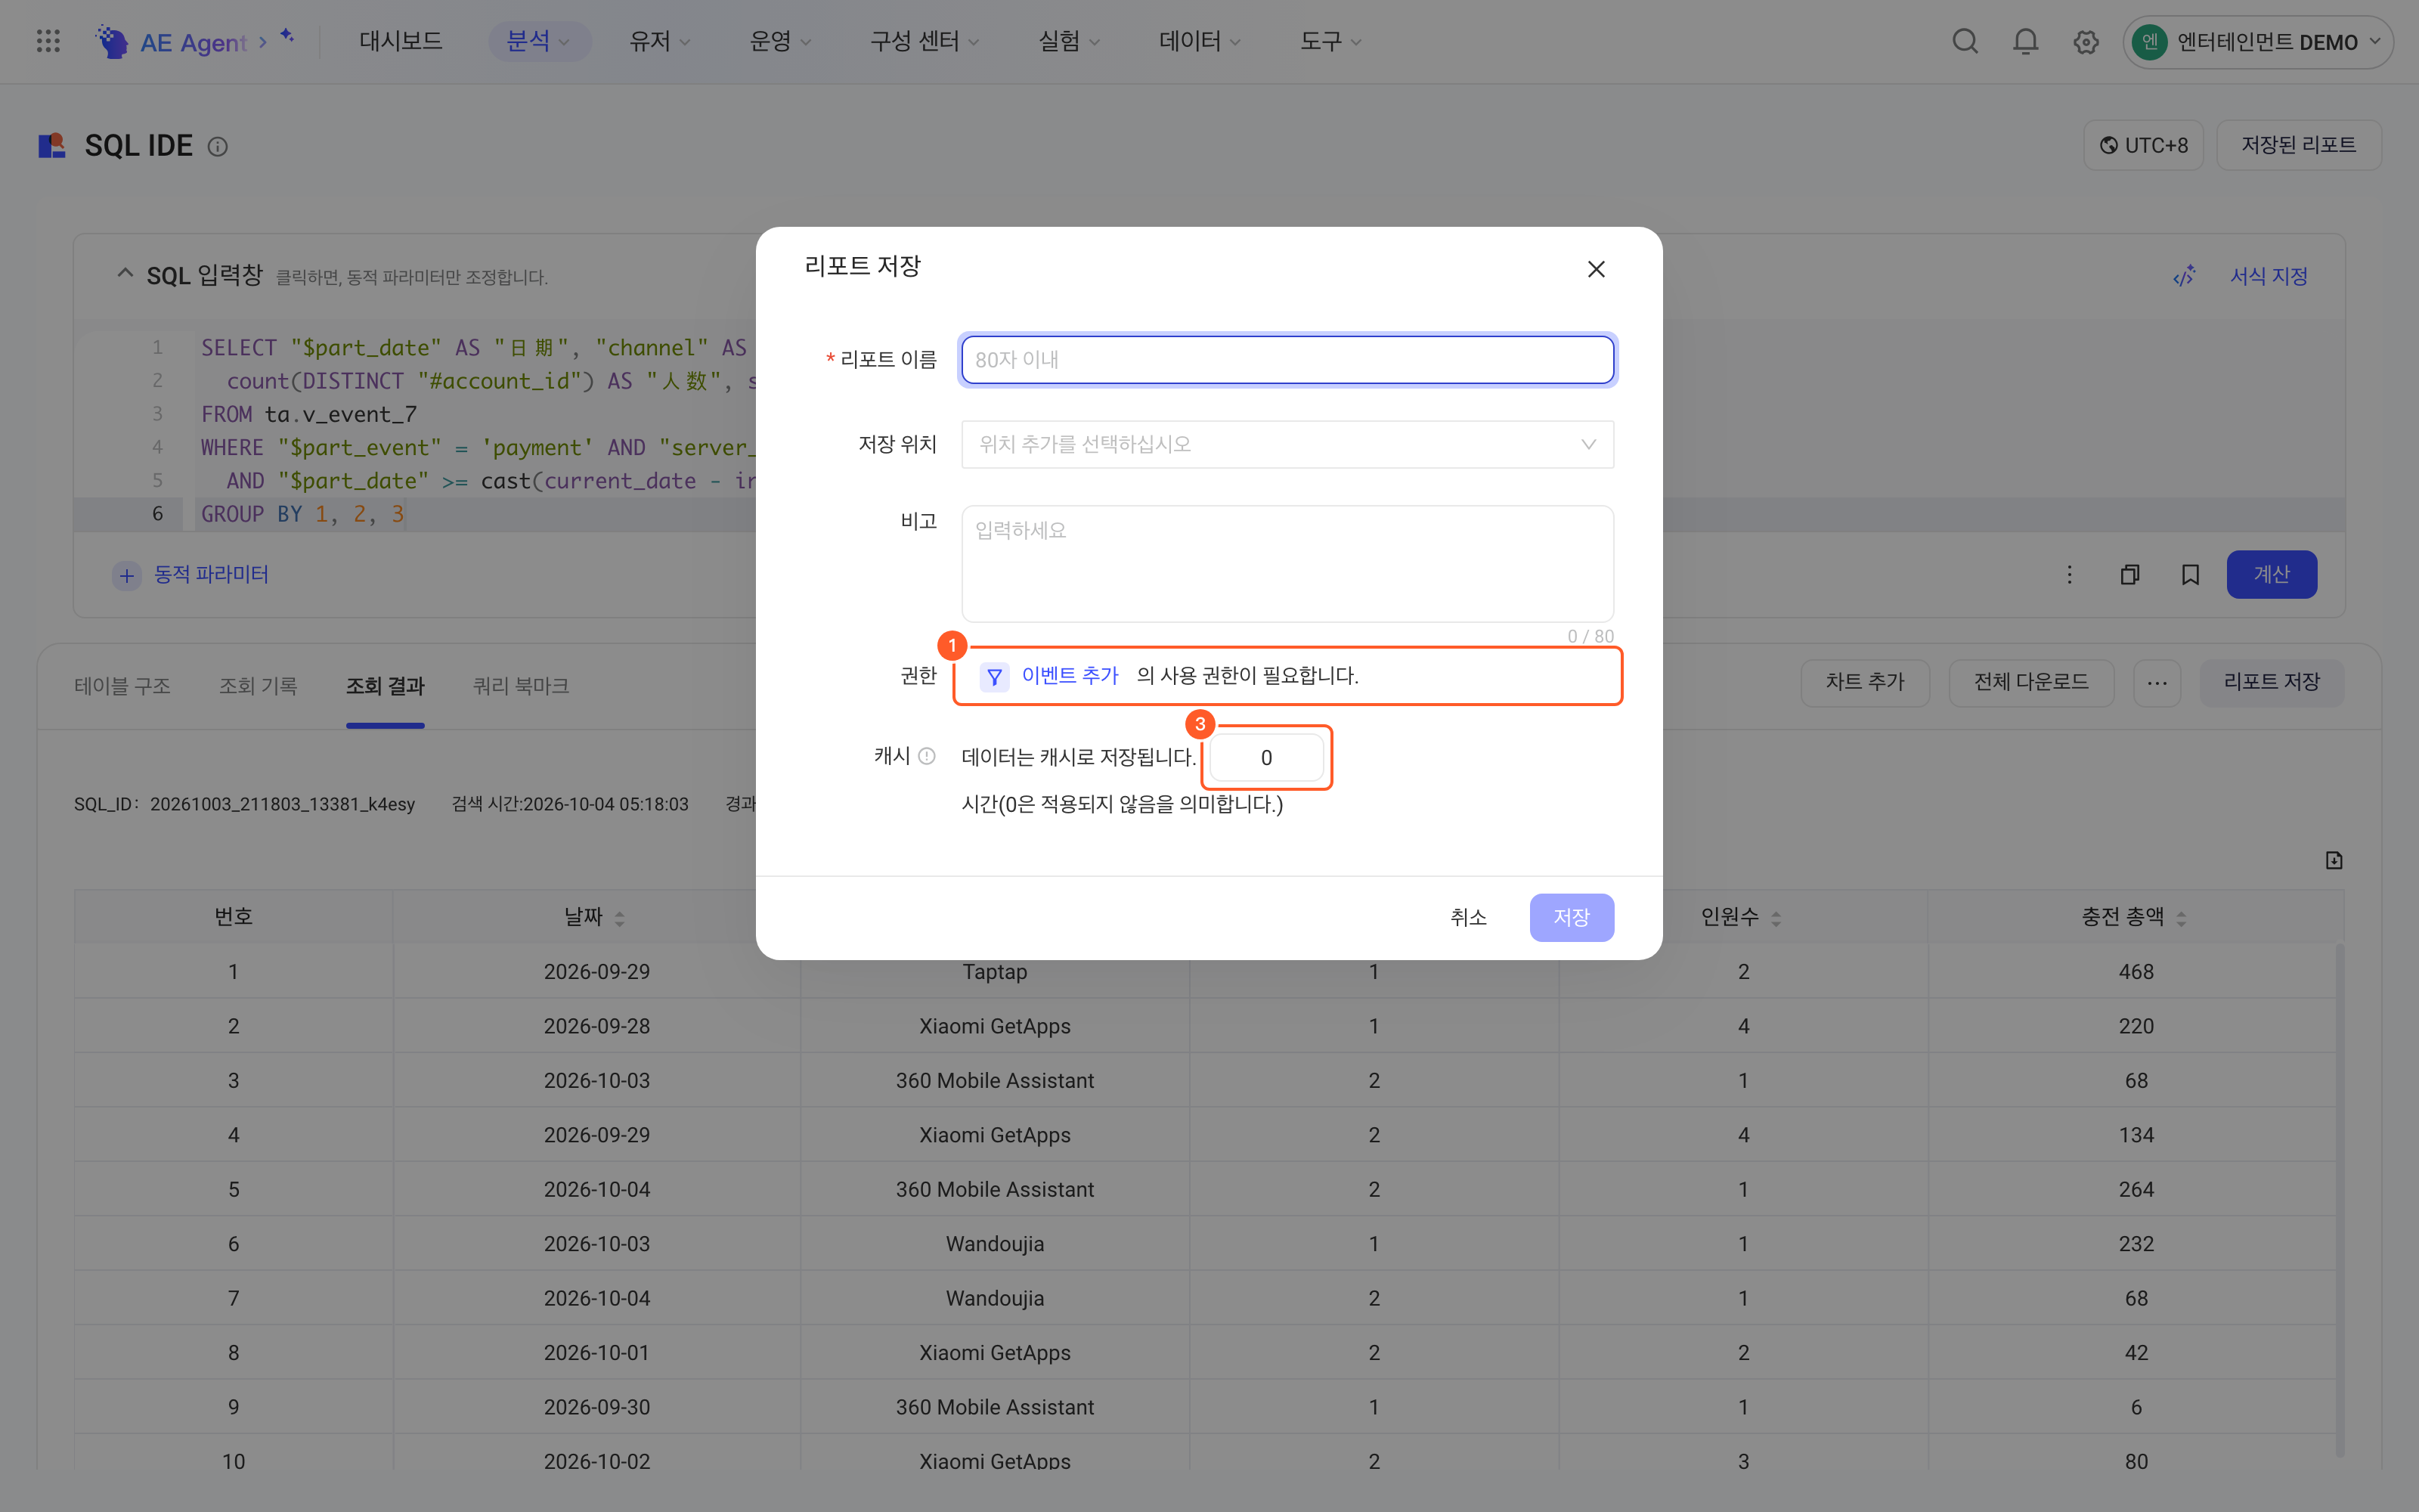2419x1512 pixels.
Task: Switch to the 테이블 구조 tab
Action: coord(122,685)
